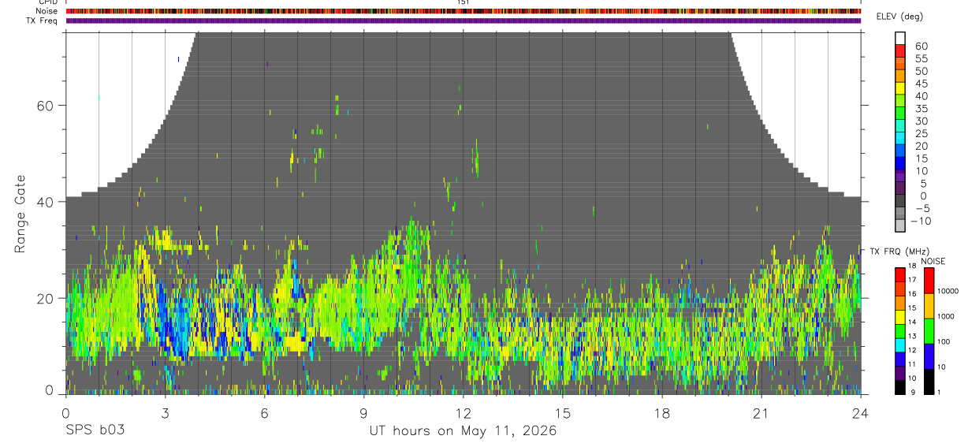The image size is (968, 447).
Task: Click the light gray bottom ELEV colorbar segment
Action: [900, 225]
